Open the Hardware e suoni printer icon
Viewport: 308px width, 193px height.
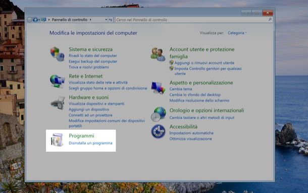(58, 103)
